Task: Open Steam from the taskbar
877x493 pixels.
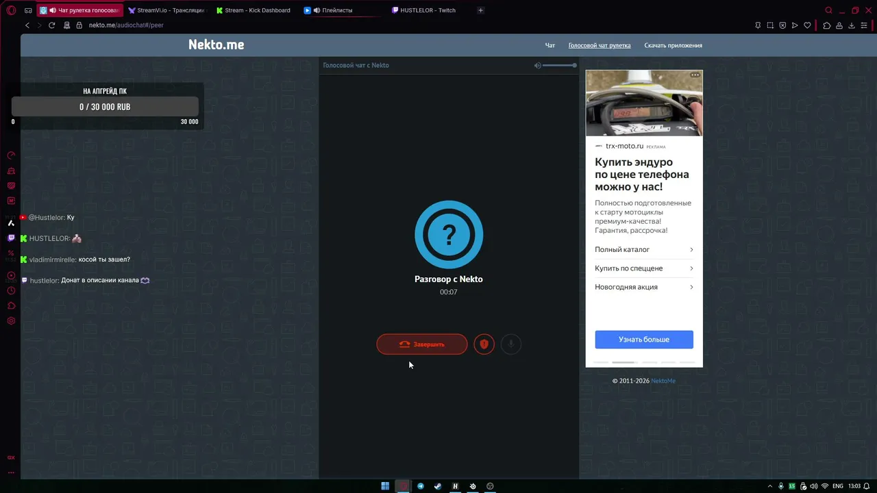Action: pos(438,486)
